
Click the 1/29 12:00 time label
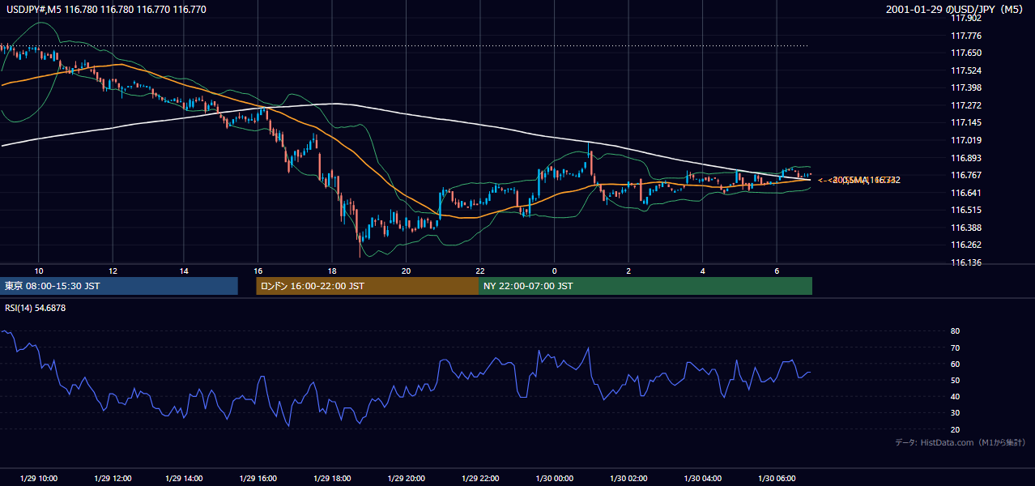113,479
